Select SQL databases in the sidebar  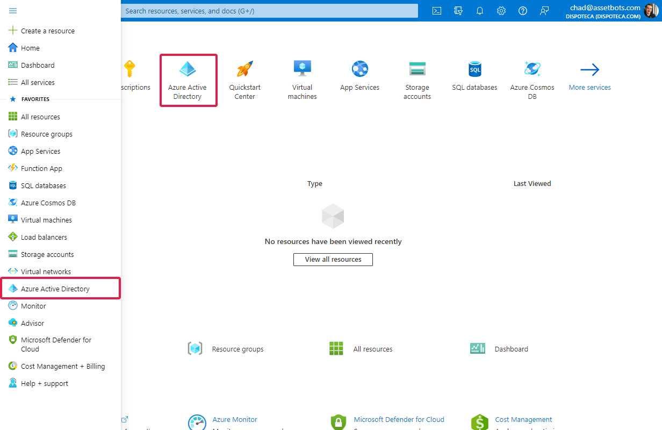(60, 185)
